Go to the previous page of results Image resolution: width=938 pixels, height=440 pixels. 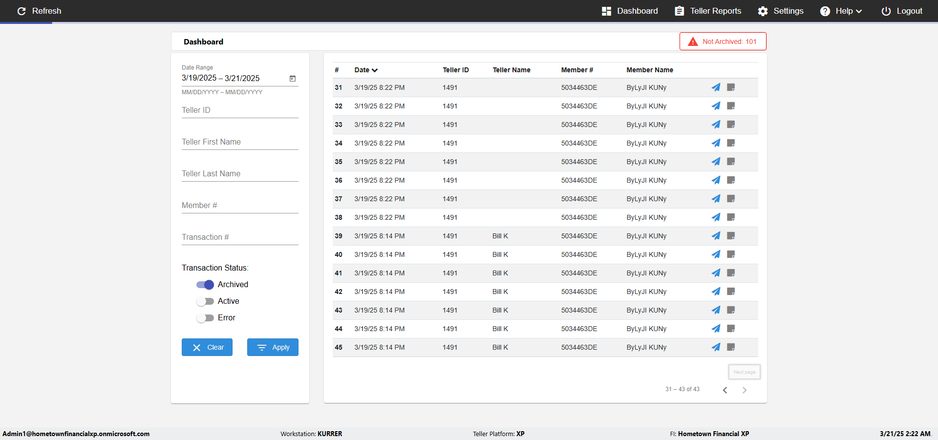[x=725, y=390]
